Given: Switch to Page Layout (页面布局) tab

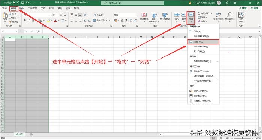Looking at the screenshot, I should [33, 8].
